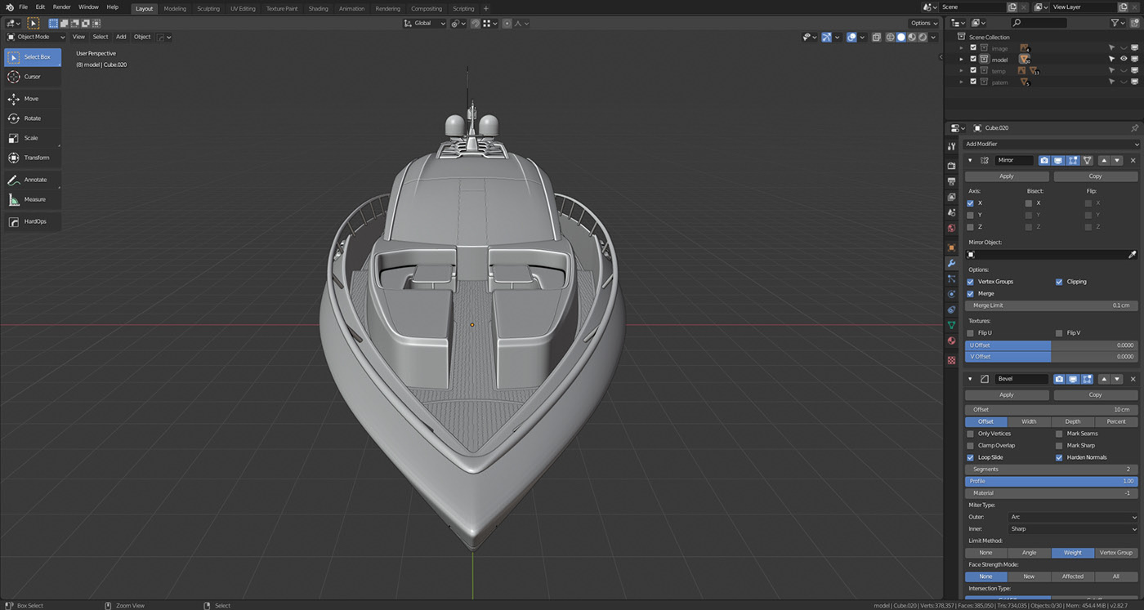This screenshot has width=1144, height=610.
Task: Switch to the Shading workspace tab
Action: tap(318, 8)
